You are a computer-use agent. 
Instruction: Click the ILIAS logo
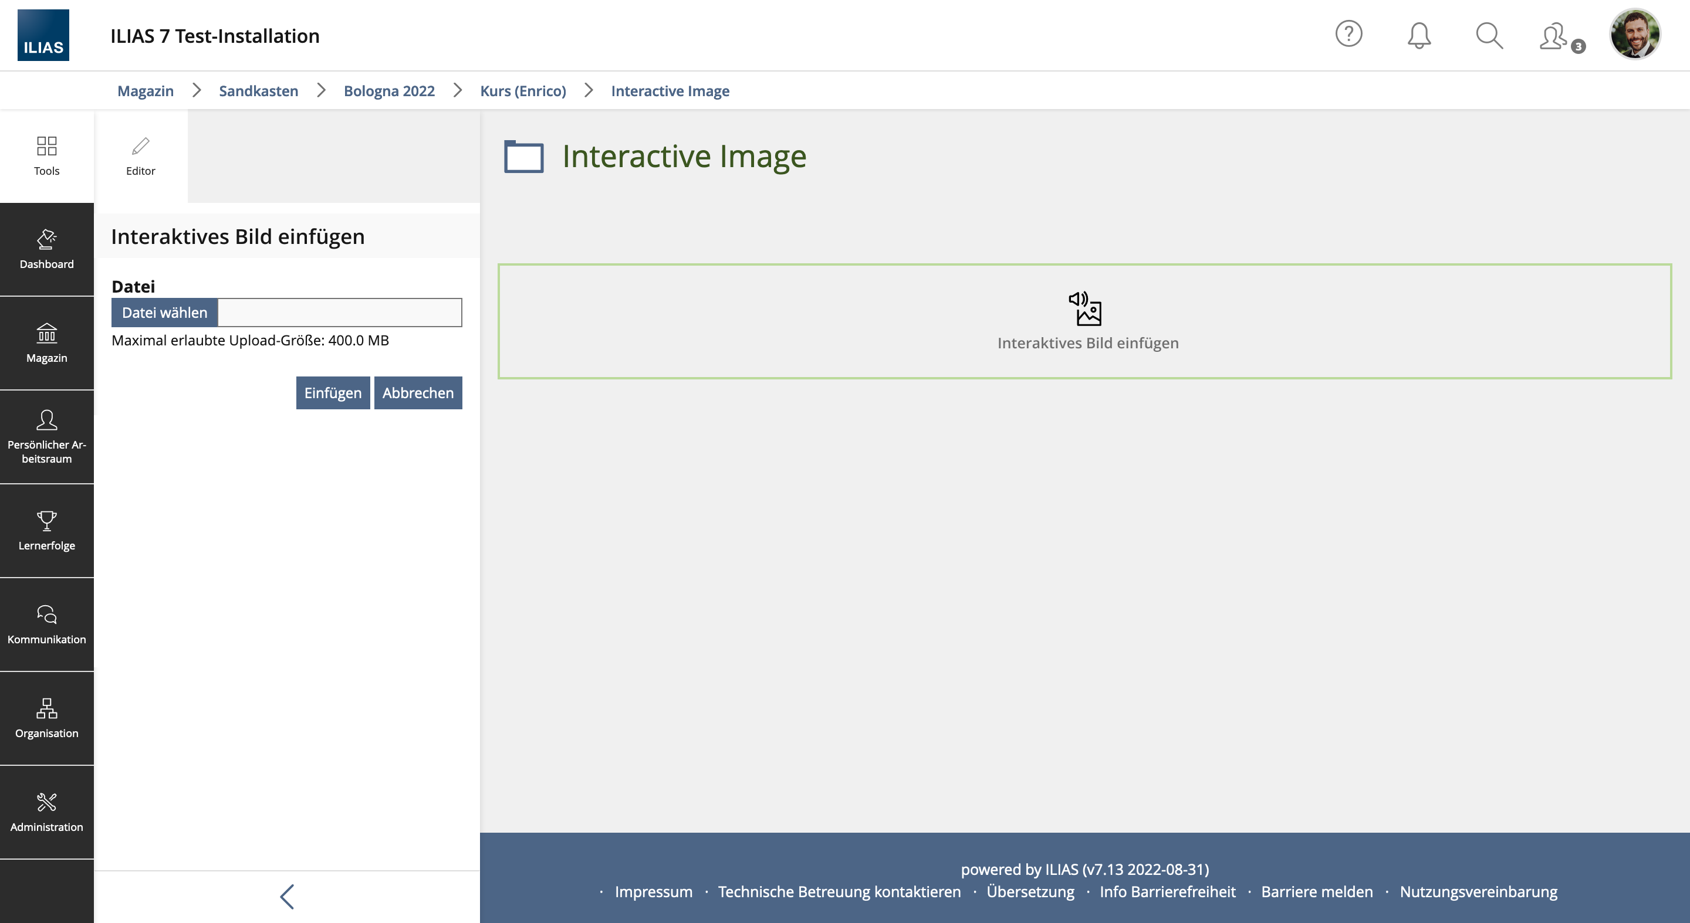(43, 35)
